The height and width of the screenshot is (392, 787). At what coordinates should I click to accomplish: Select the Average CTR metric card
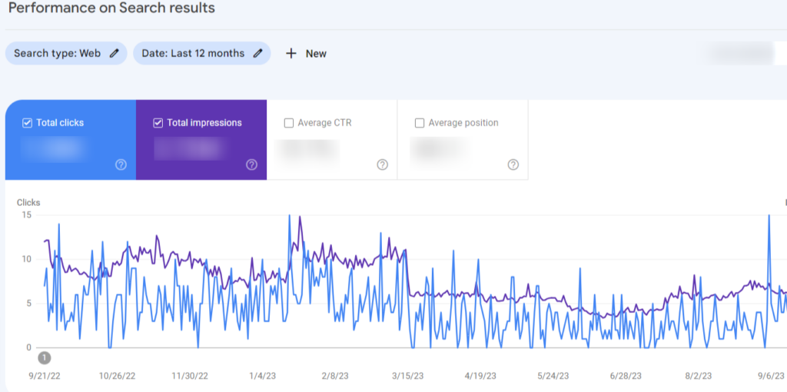tap(332, 140)
